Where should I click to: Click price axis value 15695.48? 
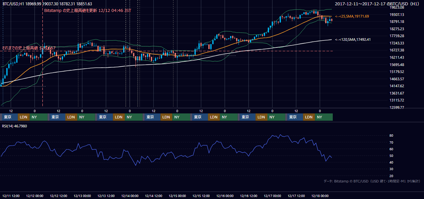[x=396, y=65]
